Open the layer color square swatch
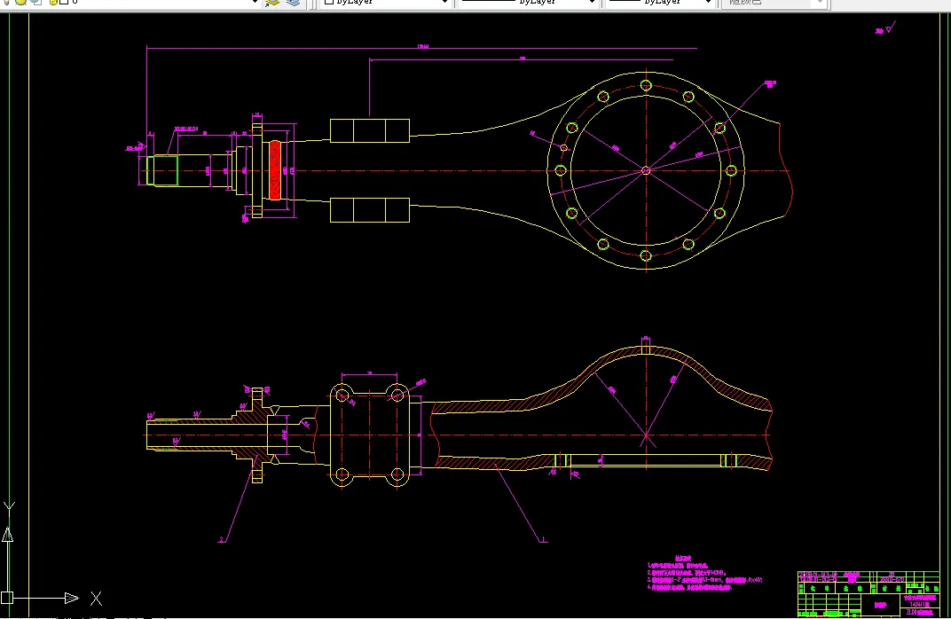This screenshot has height=619, width=951. point(64,2)
